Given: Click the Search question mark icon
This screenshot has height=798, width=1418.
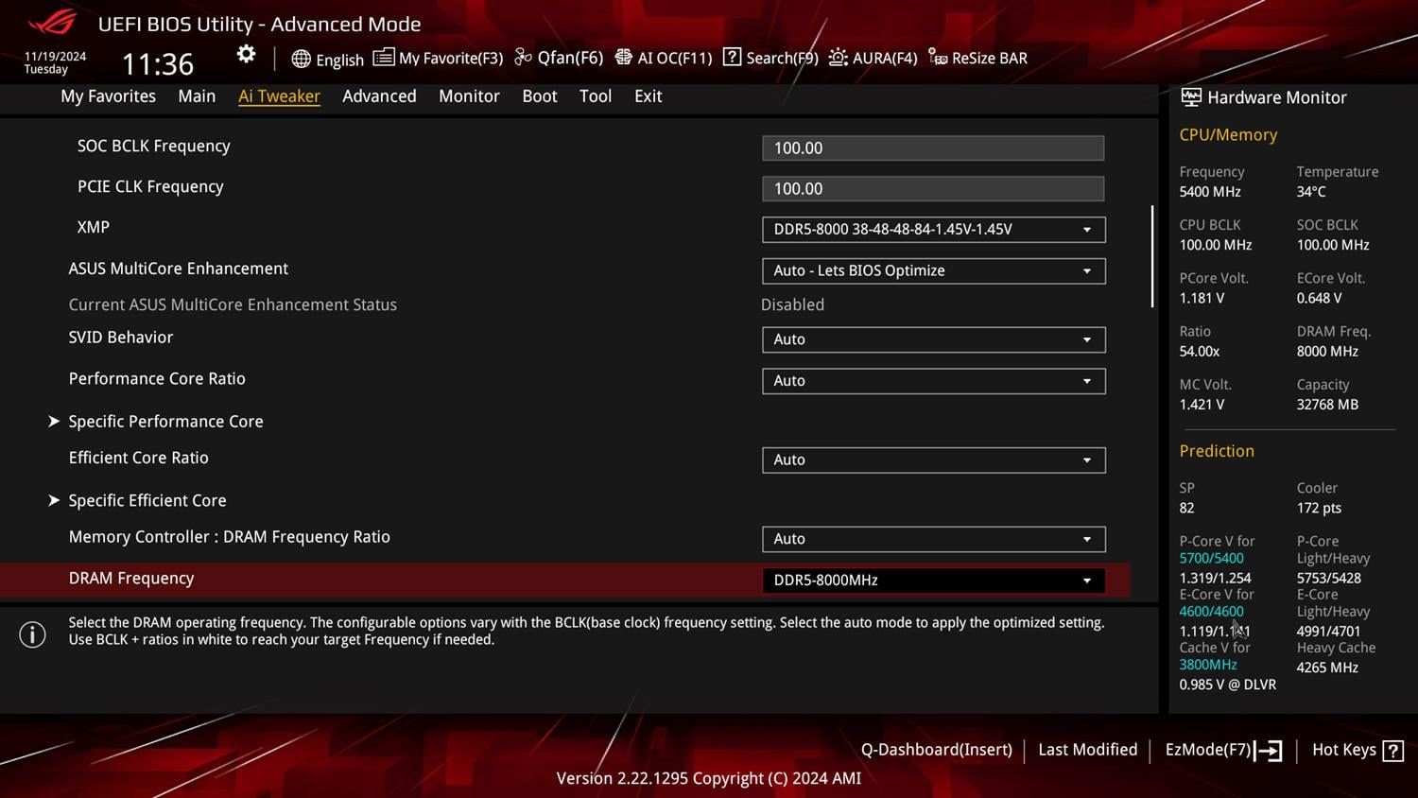Looking at the screenshot, I should tap(732, 57).
